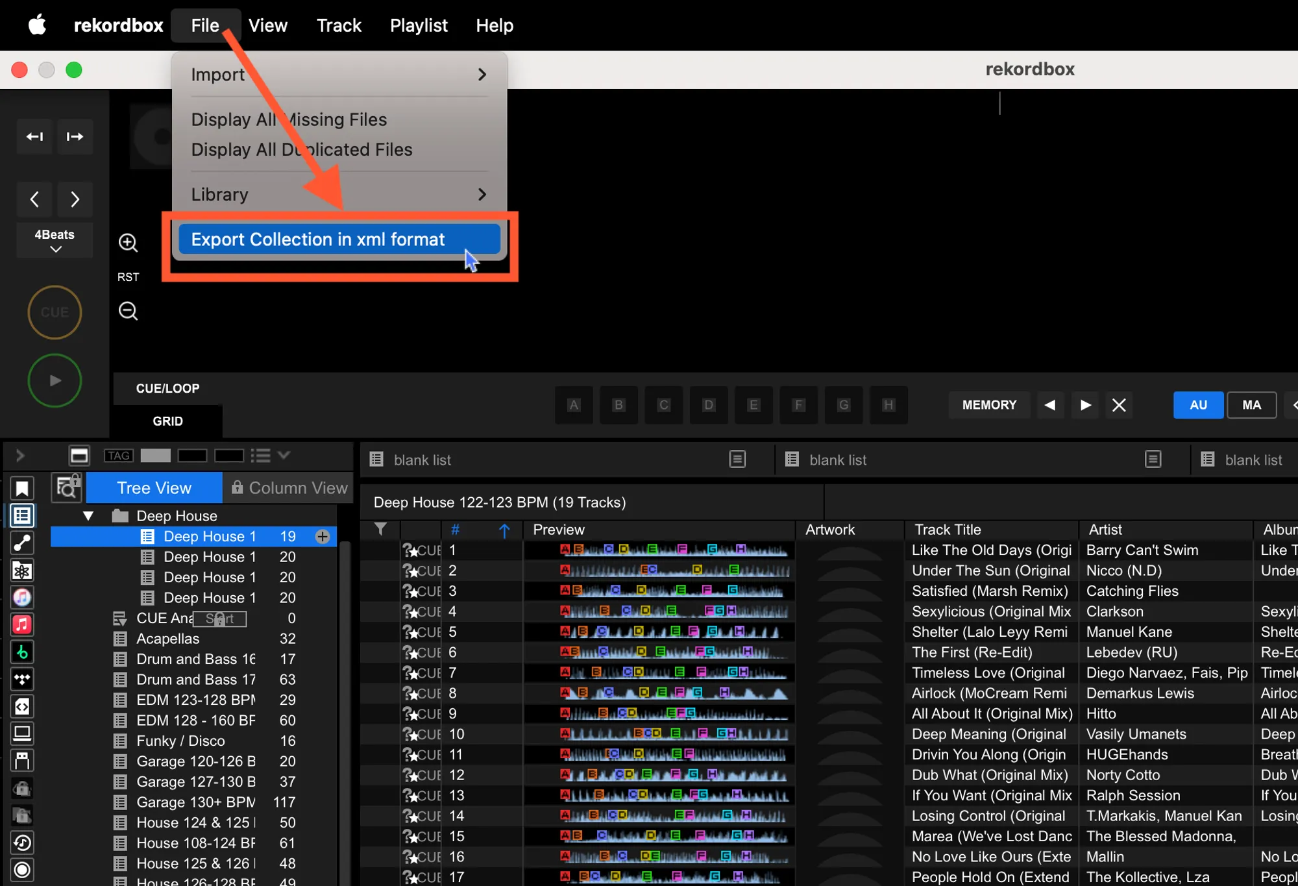The height and width of the screenshot is (886, 1298).
Task: Click the related tracks sidebar icon
Action: click(22, 543)
